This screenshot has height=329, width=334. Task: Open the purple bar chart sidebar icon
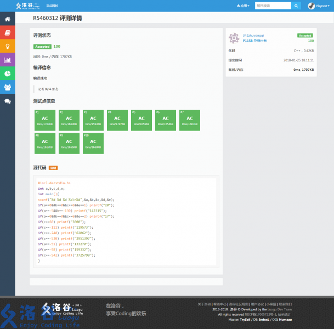pyautogui.click(x=8, y=60)
